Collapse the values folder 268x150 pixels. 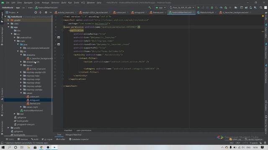(x=21, y=93)
